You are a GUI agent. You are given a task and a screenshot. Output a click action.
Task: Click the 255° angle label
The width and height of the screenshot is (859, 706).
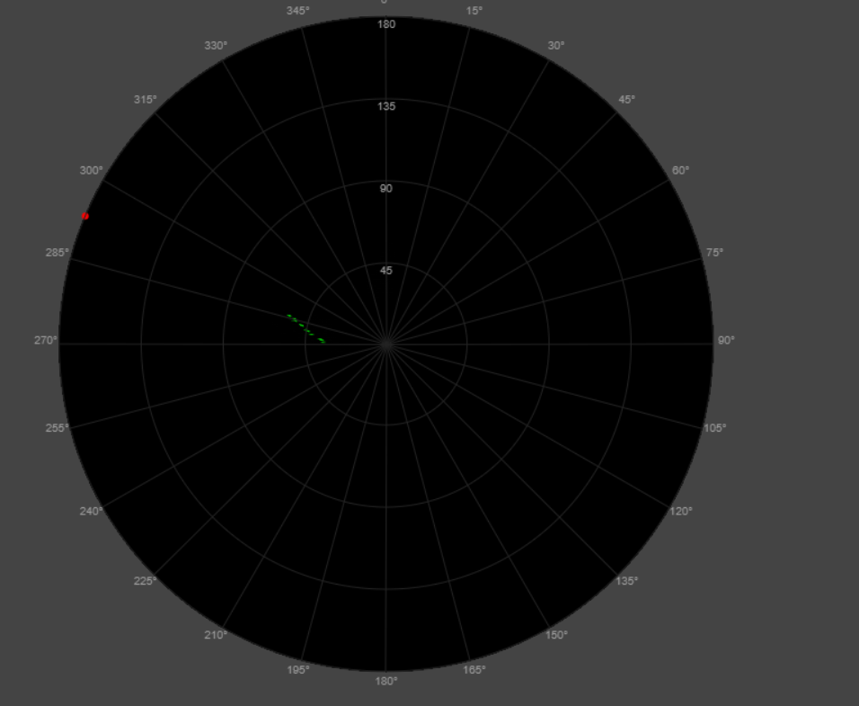coord(58,428)
